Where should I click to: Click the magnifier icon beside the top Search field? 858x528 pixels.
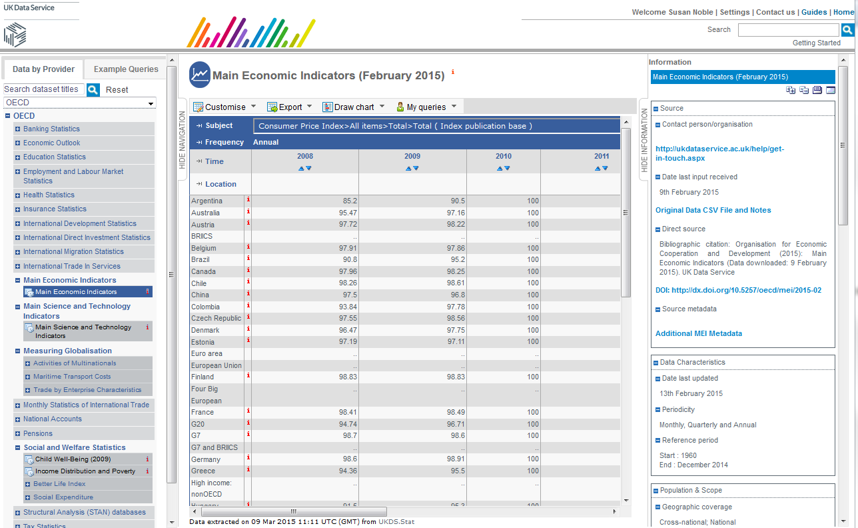[x=847, y=30]
